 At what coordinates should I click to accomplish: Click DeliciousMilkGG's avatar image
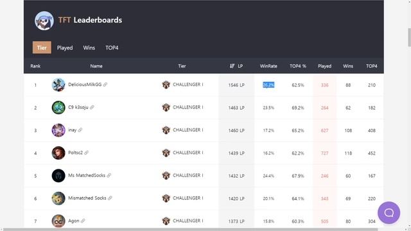[58, 85]
